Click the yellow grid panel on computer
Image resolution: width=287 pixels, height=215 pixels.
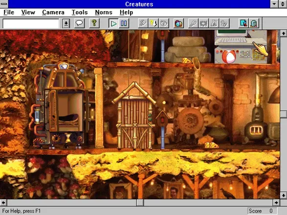259,55
